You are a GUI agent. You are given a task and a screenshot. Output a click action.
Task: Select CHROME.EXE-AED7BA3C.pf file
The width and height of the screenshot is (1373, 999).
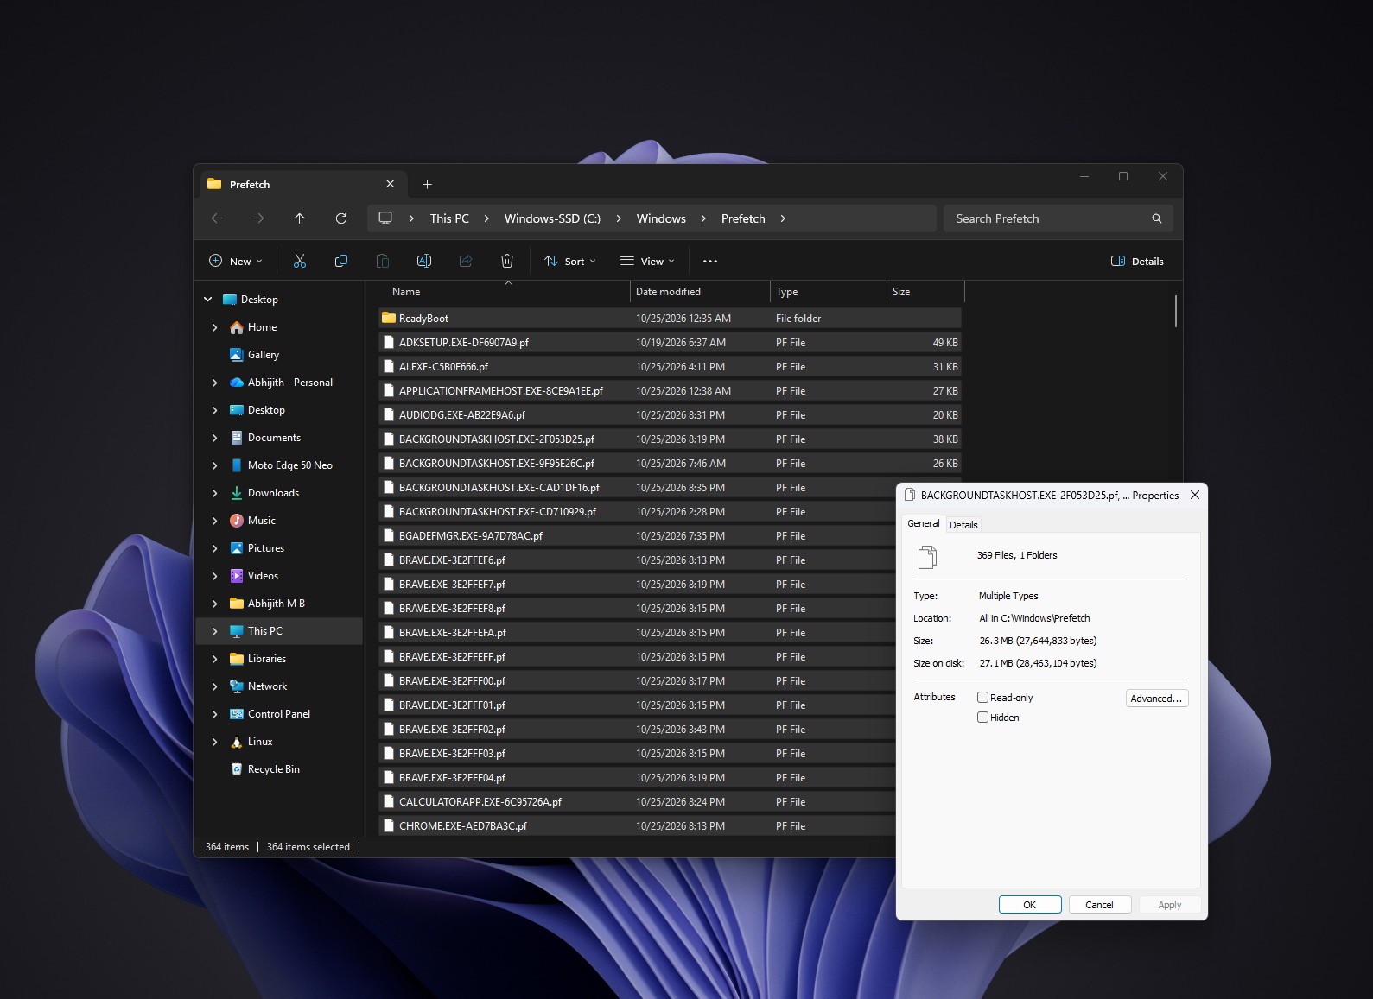click(x=638, y=826)
